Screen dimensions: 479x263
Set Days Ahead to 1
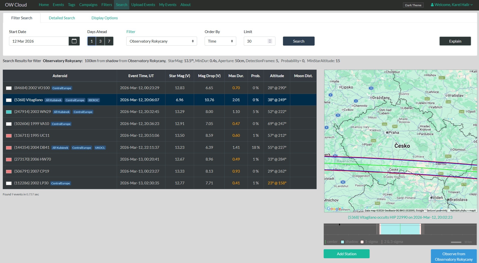coord(92,41)
